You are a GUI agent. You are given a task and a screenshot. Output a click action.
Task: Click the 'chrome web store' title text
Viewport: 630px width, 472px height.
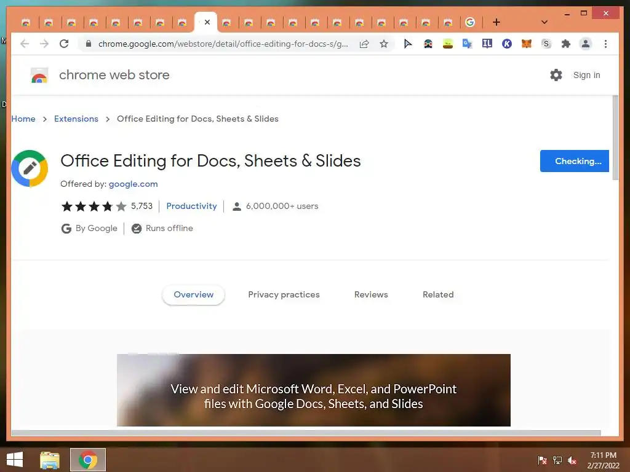click(x=114, y=75)
